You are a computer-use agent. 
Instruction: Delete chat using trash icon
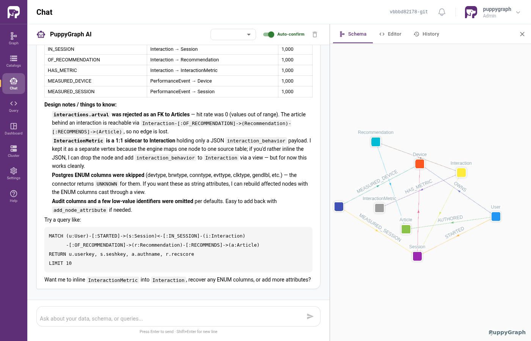point(315,34)
